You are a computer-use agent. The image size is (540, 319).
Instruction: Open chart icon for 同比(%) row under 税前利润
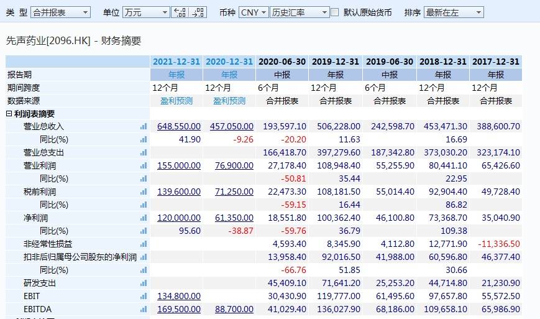point(144,205)
